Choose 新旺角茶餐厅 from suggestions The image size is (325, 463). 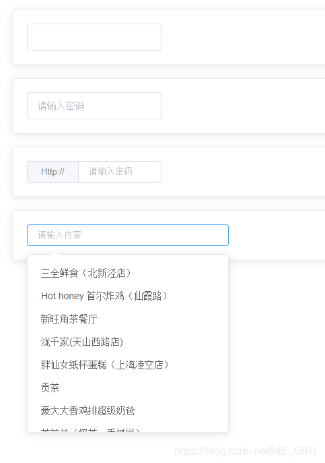point(128,319)
